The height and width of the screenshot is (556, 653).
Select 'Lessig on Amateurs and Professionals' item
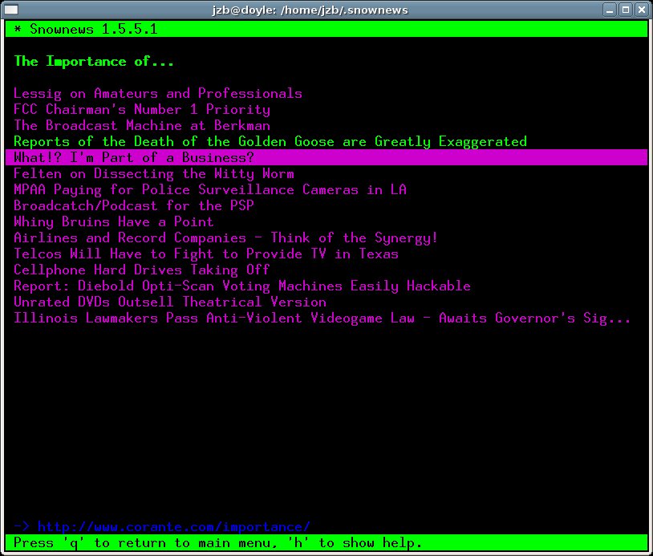point(158,93)
